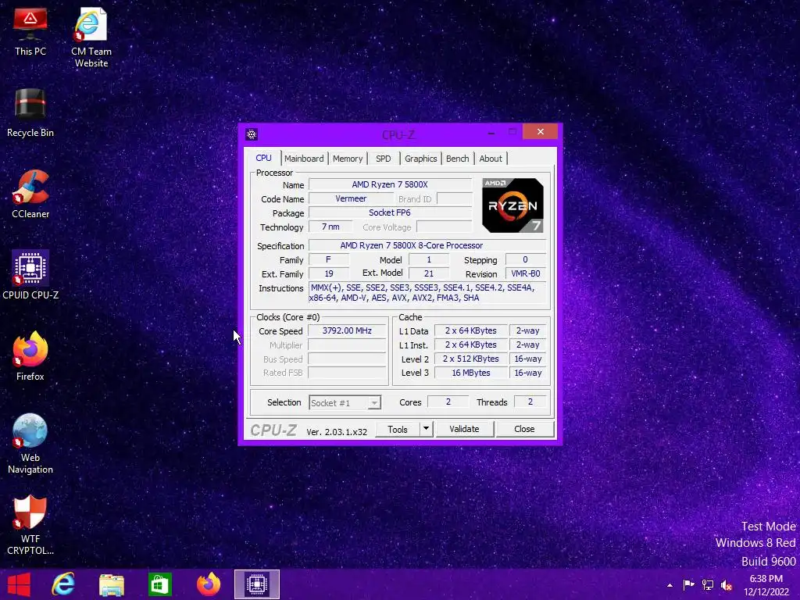The height and width of the screenshot is (600, 800).
Task: Open the Store taskbar icon
Action: 159,584
